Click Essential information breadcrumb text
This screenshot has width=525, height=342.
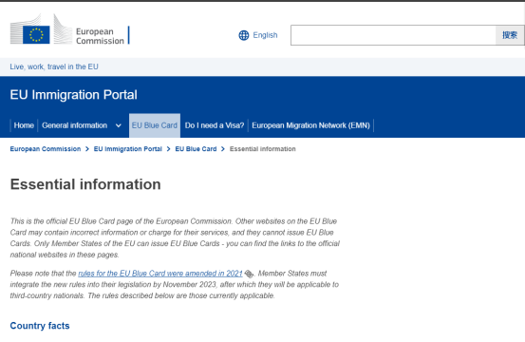tap(262, 149)
